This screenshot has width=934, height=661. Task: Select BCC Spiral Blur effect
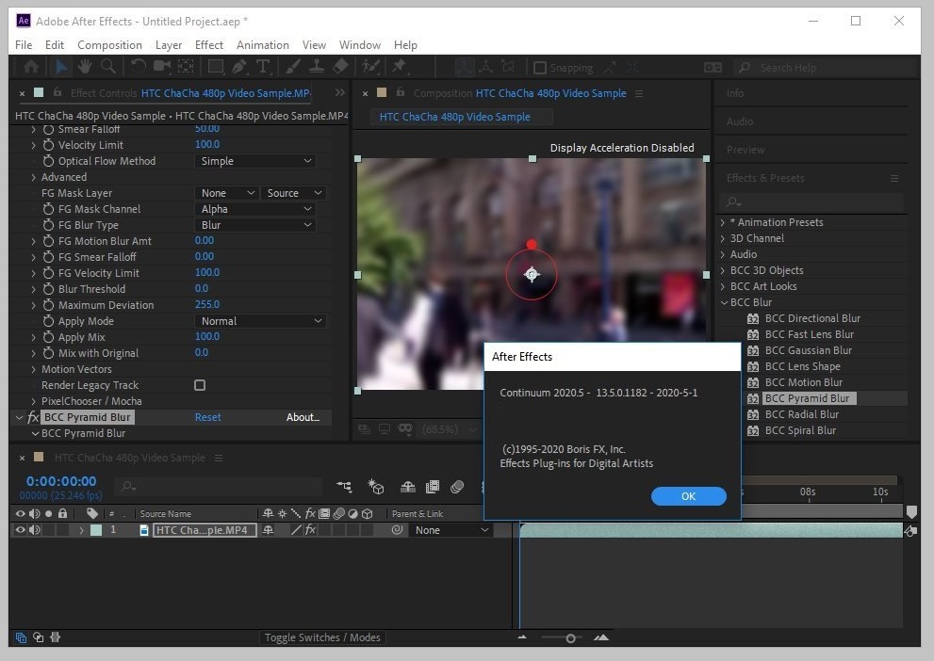pos(800,430)
